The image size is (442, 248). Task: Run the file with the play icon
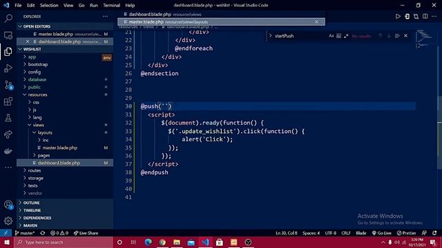398,17
